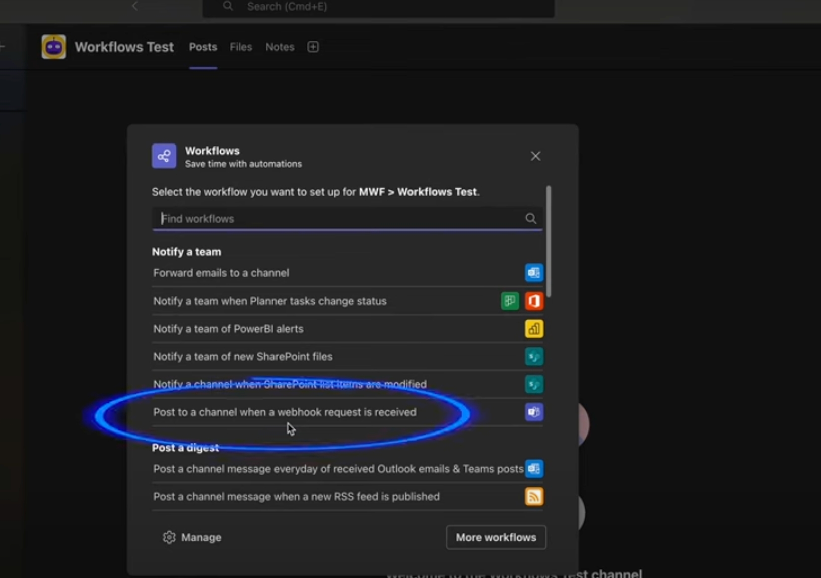
Task: Click the Workflows Test channel avatar
Action: tap(54, 47)
